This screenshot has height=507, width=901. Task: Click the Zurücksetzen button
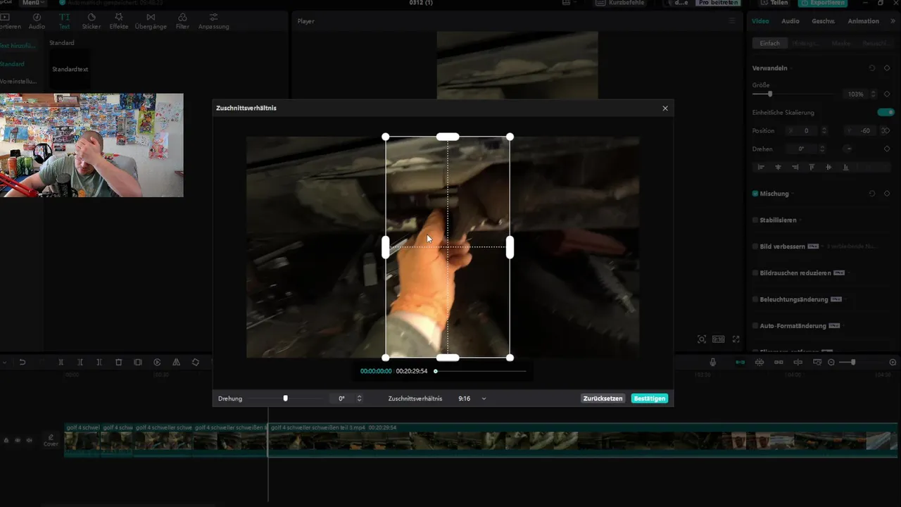click(x=603, y=399)
